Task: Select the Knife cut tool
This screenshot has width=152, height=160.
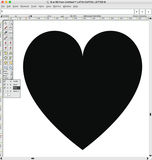Action: point(6,33)
